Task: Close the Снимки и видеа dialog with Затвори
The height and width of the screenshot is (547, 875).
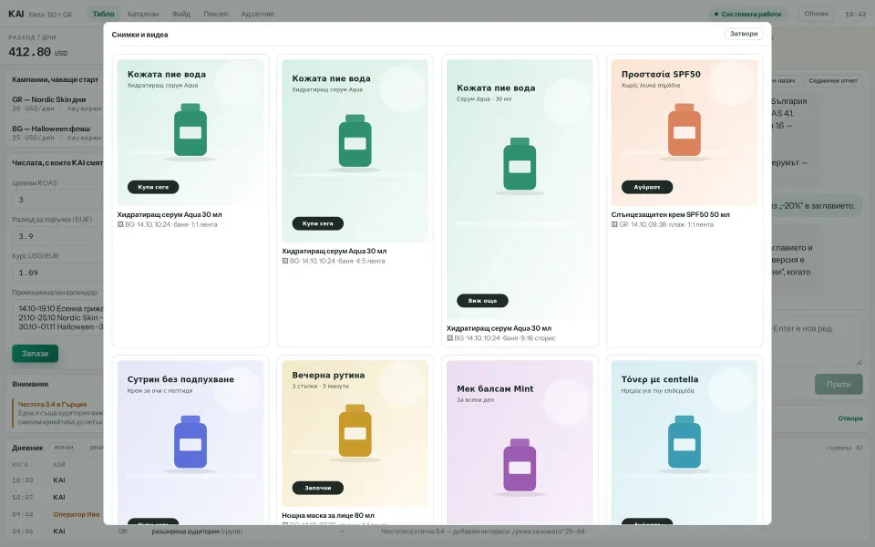Action: point(744,34)
